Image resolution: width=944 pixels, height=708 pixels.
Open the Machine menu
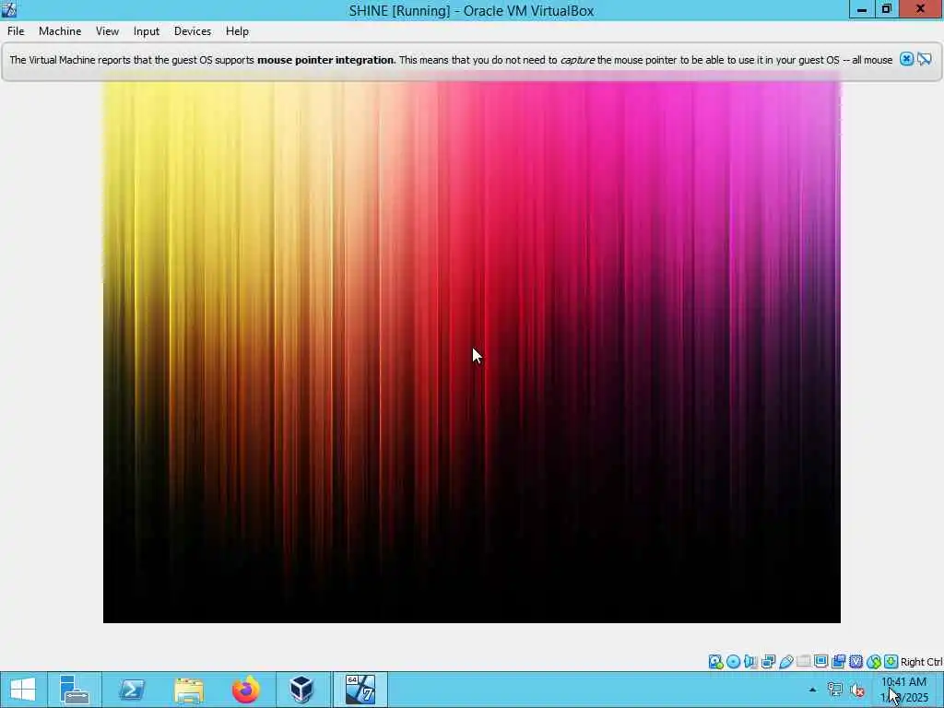tap(60, 31)
